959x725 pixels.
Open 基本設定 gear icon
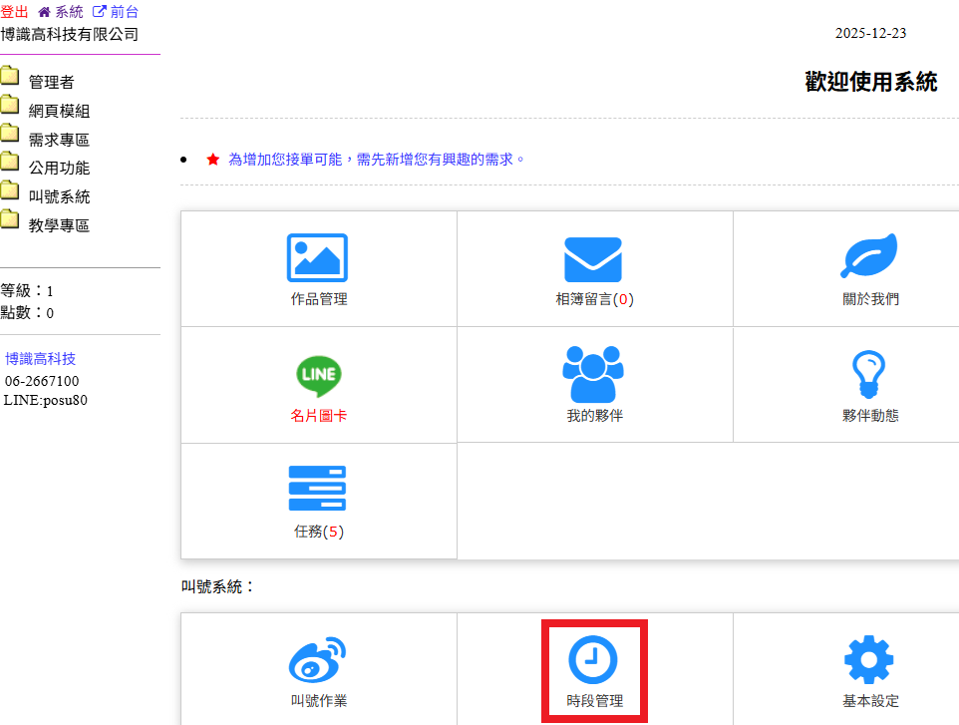869,660
